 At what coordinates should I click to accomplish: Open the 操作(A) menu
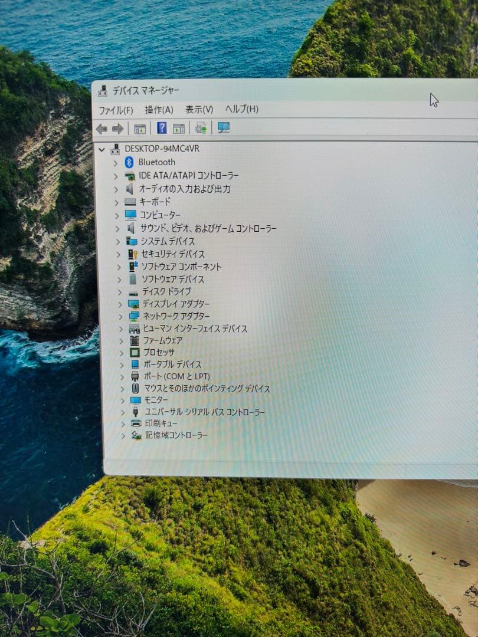pyautogui.click(x=159, y=109)
